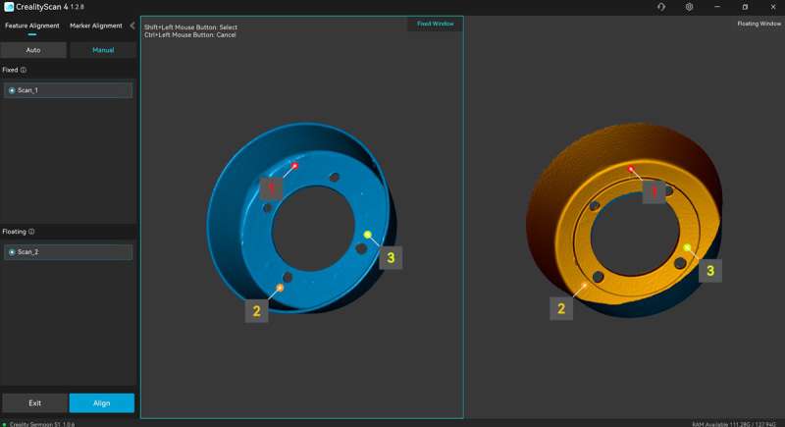Click the number 2 label on orange model
This screenshot has height=427, width=785.
click(561, 308)
